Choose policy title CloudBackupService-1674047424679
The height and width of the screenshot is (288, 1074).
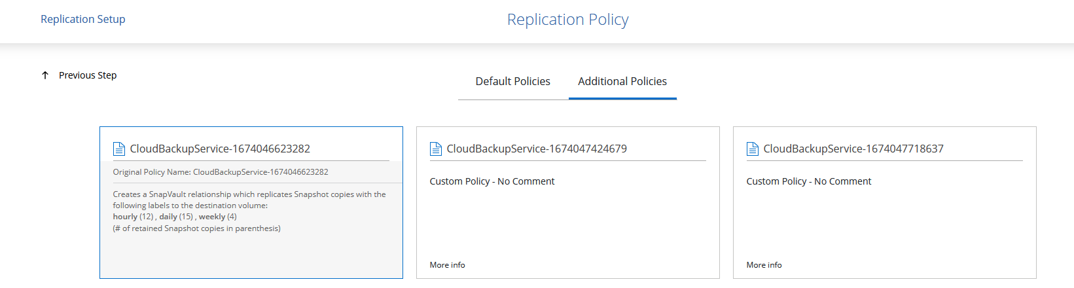coord(537,149)
